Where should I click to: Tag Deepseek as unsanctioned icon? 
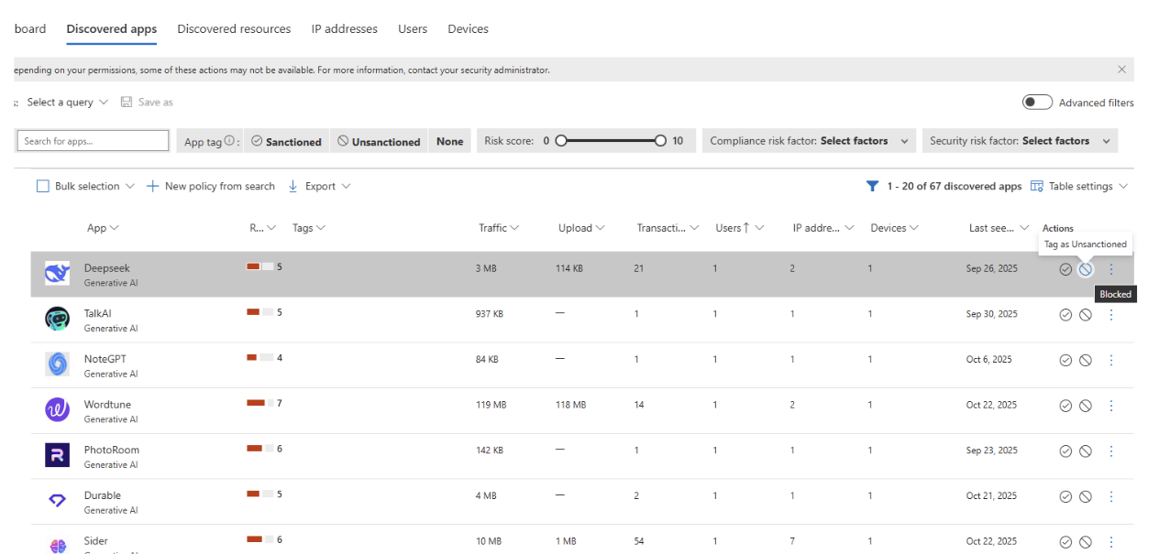(x=1085, y=269)
